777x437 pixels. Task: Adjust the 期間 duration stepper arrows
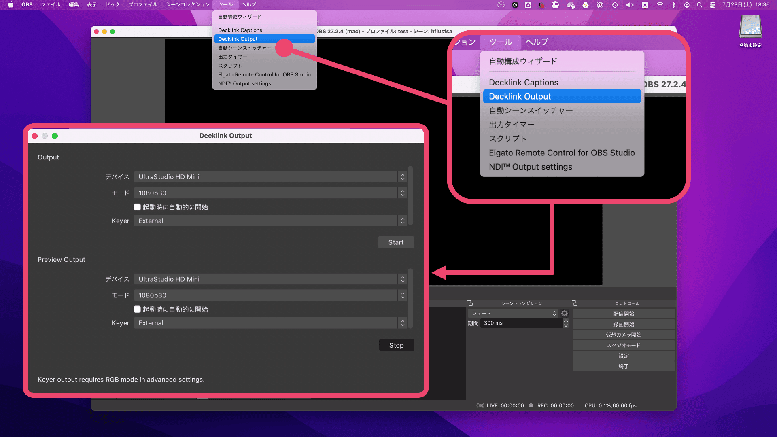pyautogui.click(x=566, y=323)
